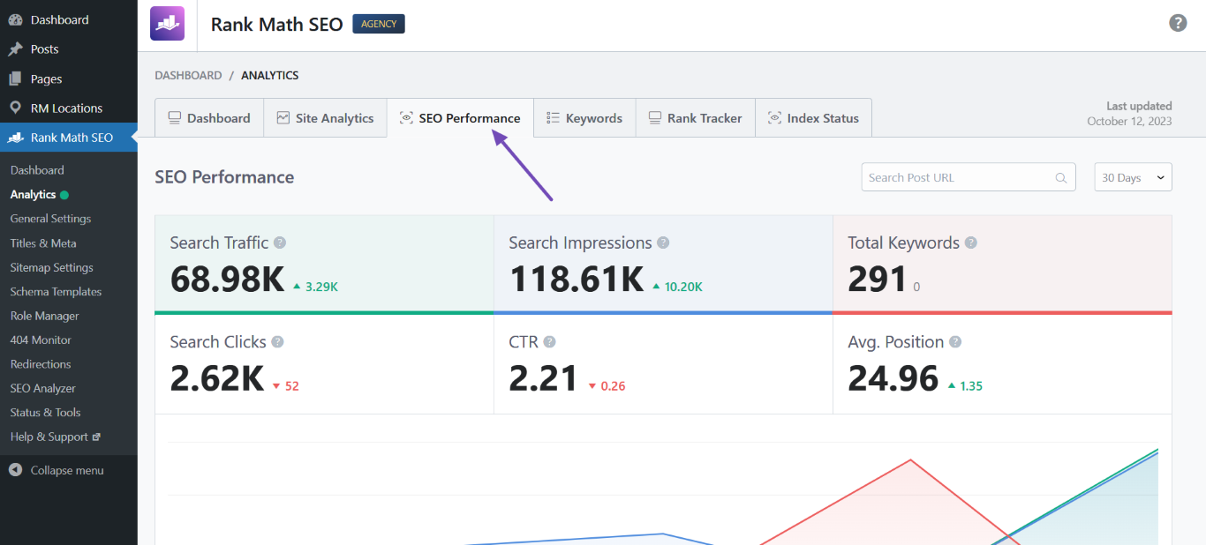Screen dimensions: 1206x545
Task: Click the Rank Math SEO logo icon
Action: pos(168,24)
